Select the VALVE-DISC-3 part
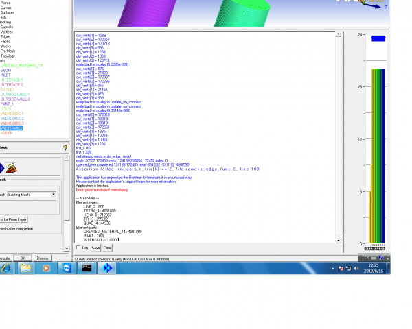This screenshot has width=412, height=329. 12,123
